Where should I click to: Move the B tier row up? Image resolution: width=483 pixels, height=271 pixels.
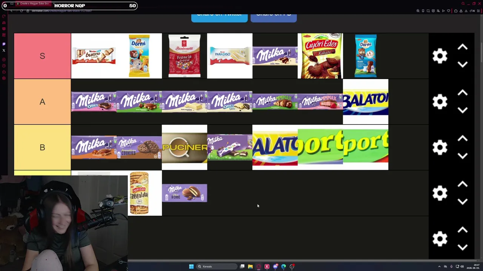coord(463,139)
